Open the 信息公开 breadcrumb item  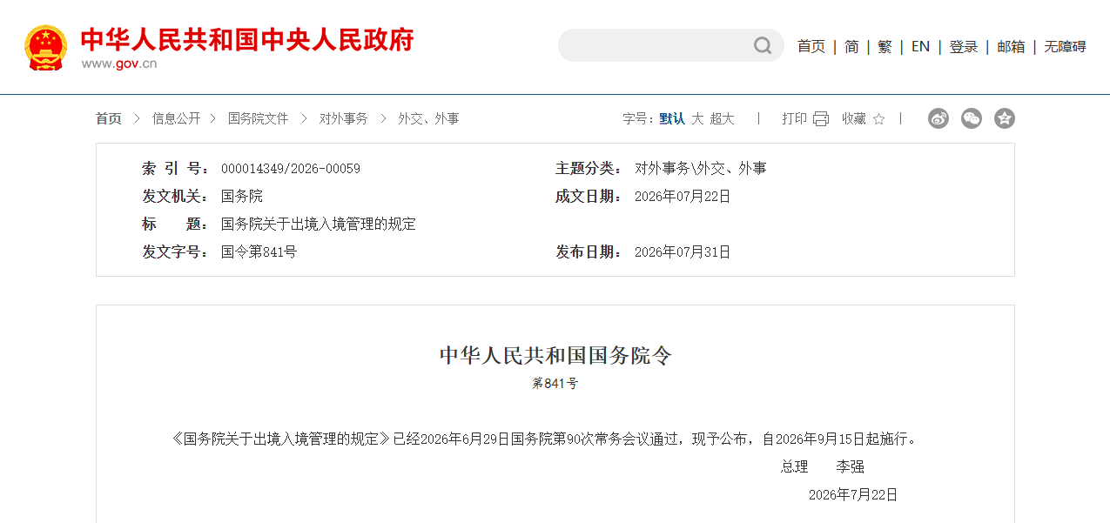coord(176,119)
